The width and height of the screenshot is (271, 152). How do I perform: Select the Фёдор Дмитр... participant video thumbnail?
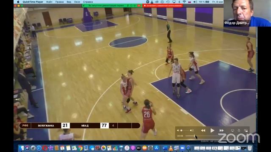tap(247, 13)
